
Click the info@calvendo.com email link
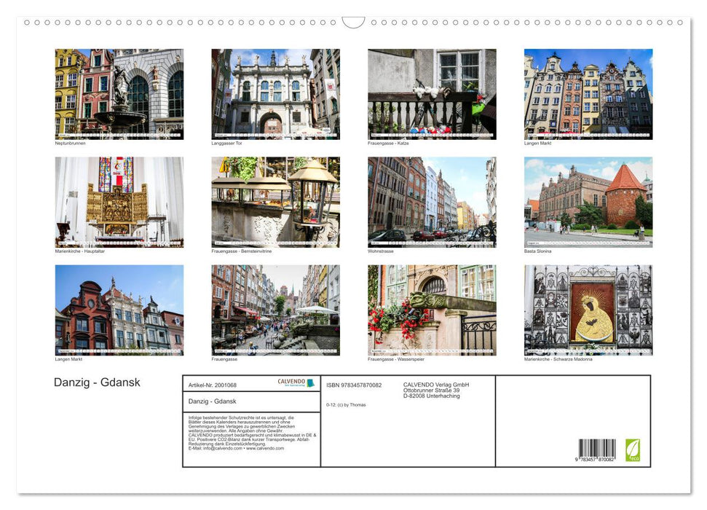214,449
